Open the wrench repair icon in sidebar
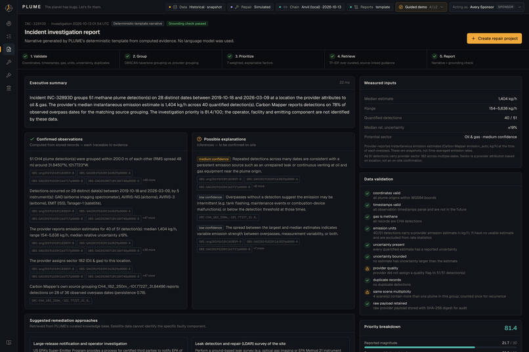Screen dimensions: 529x352 (x=9, y=62)
